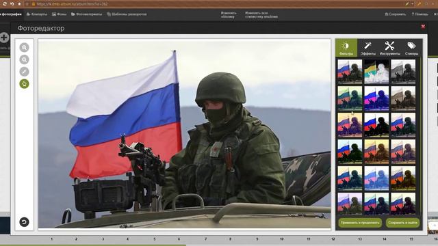Apply the magenta vivid filter thumbnail
Viewport: 438px width, 246px height.
(x=376, y=98)
